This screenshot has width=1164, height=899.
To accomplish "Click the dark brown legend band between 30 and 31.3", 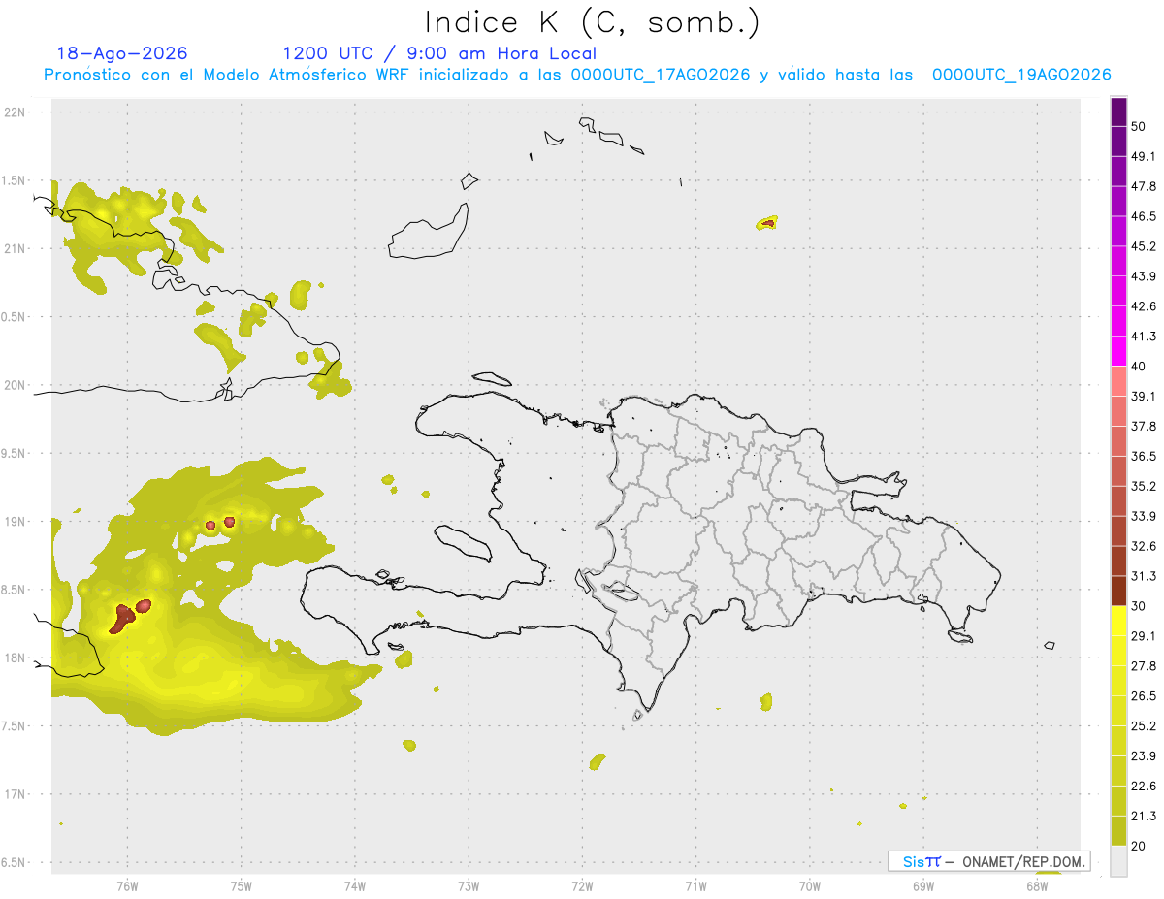I will [x=1119, y=591].
